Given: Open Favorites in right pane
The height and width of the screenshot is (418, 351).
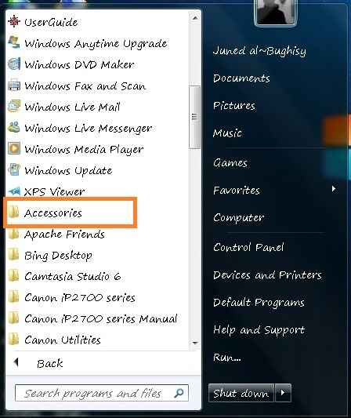Looking at the screenshot, I should tap(236, 190).
